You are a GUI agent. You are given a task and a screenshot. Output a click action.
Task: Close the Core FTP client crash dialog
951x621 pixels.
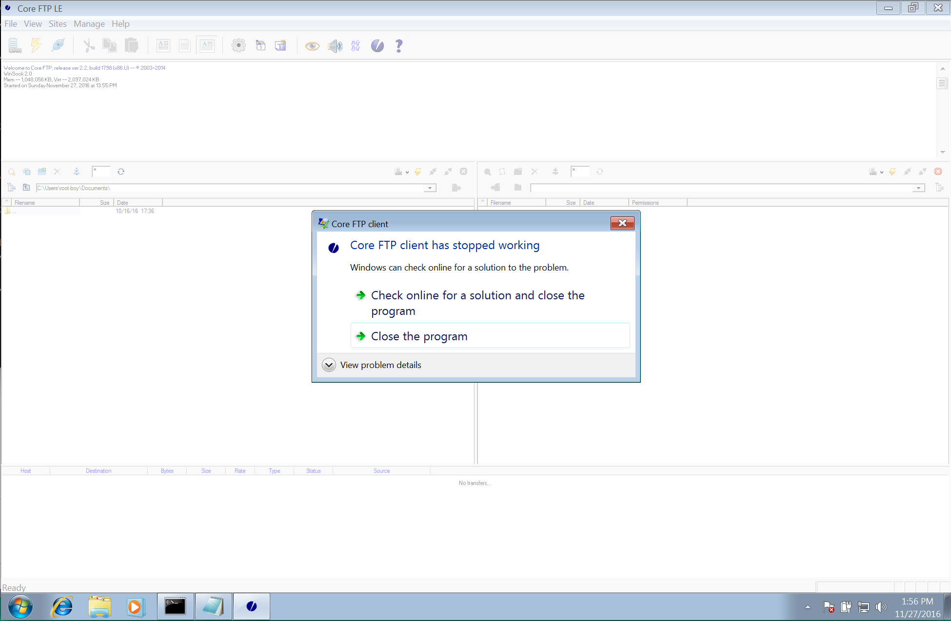(x=622, y=223)
